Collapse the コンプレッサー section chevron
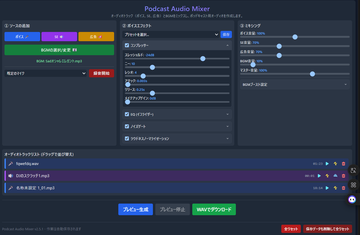 [x=227, y=45]
